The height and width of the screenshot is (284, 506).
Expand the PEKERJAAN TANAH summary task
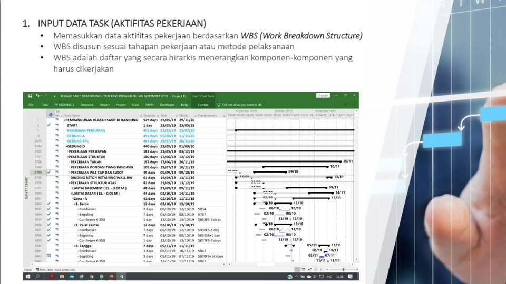[70, 162]
